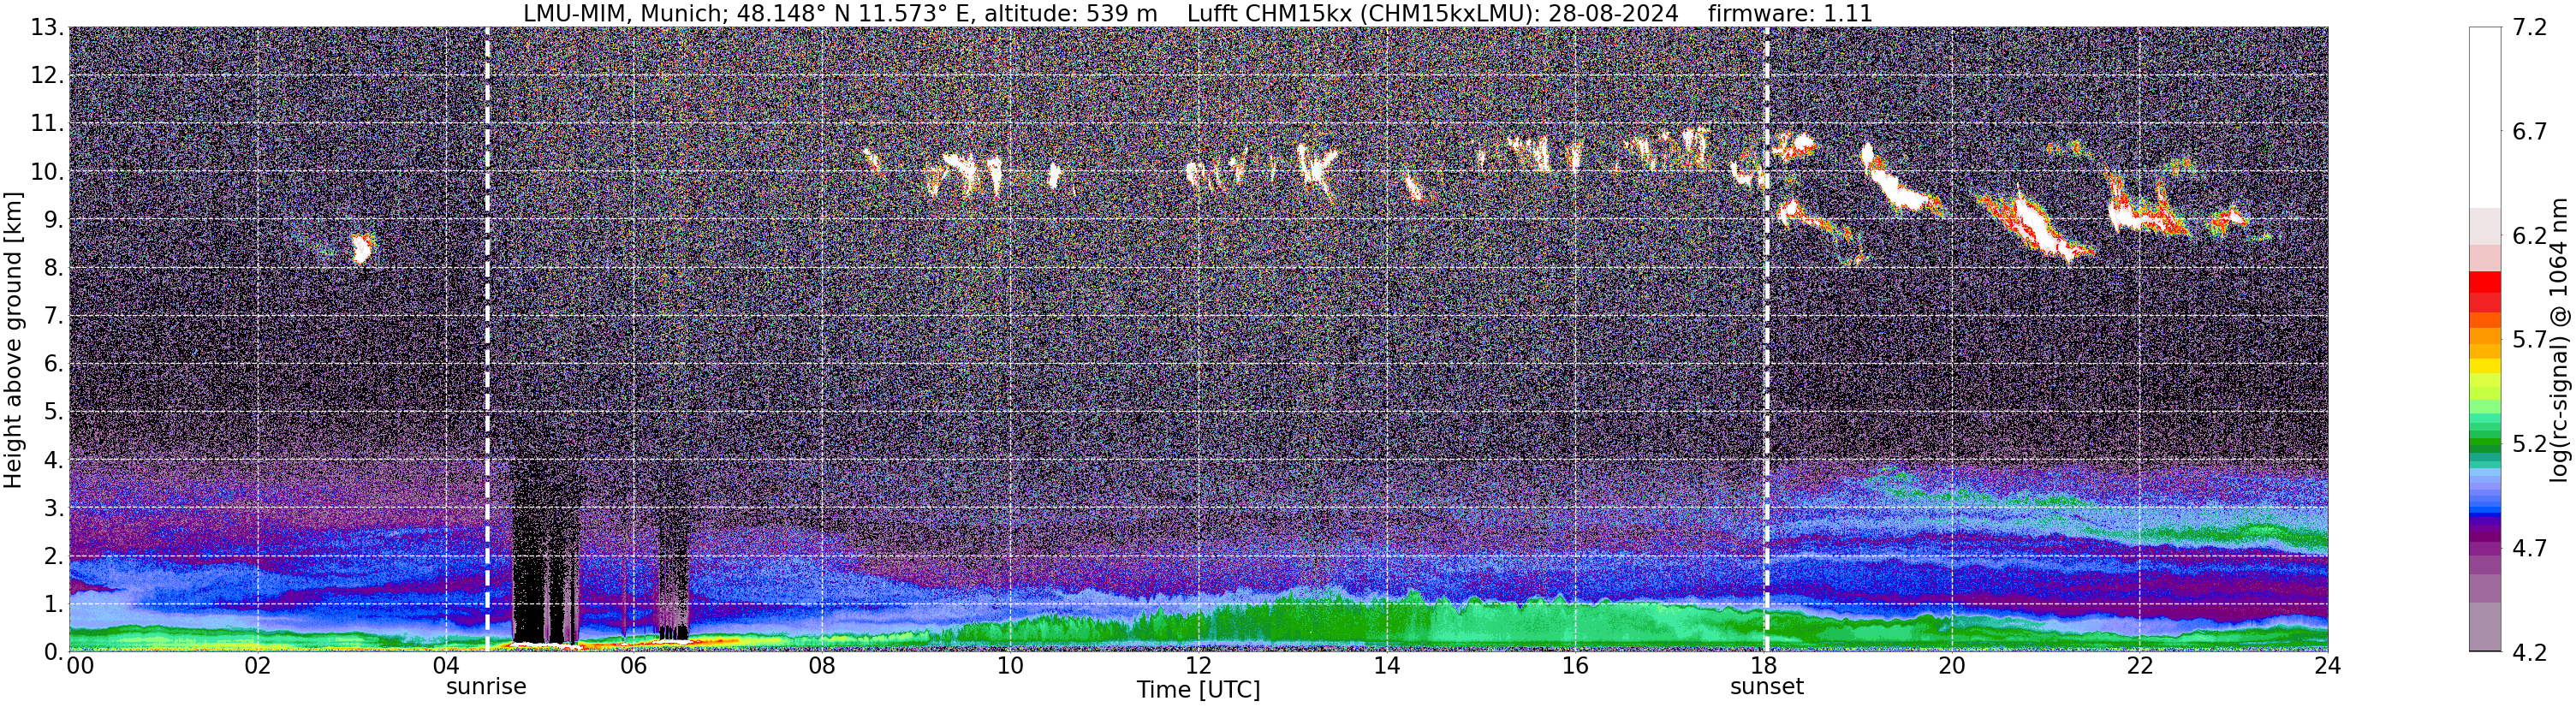Click height axis tick '11.'
The height and width of the screenshot is (707, 2576).
47,123
